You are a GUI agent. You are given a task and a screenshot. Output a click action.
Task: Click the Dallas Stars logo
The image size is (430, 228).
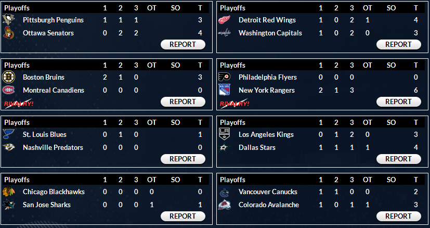(x=224, y=147)
